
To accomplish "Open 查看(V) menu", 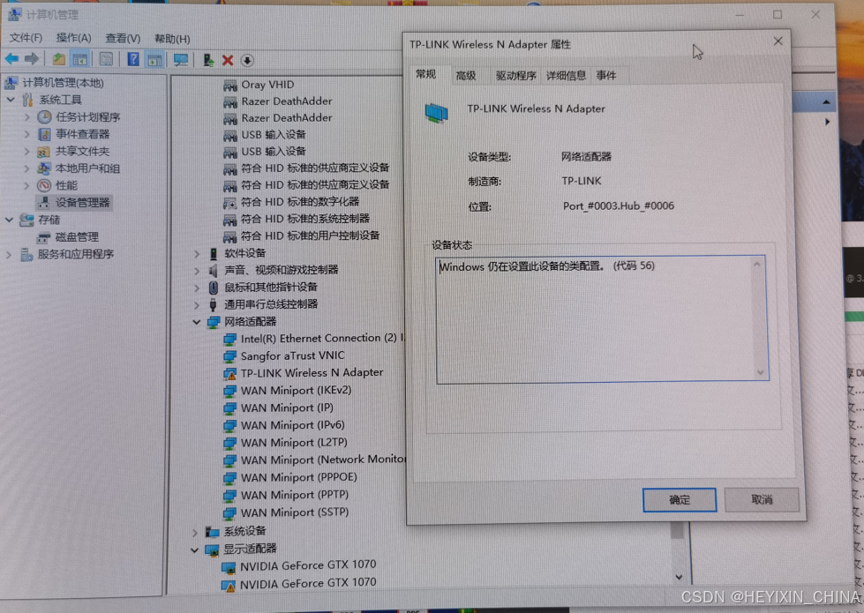I will click(x=123, y=38).
